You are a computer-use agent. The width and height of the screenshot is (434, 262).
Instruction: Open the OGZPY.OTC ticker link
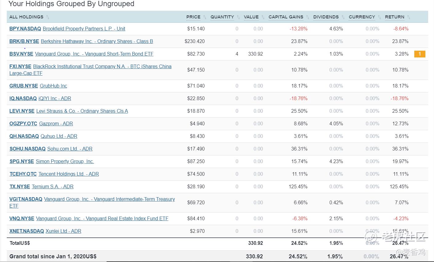pyautogui.click(x=23, y=123)
